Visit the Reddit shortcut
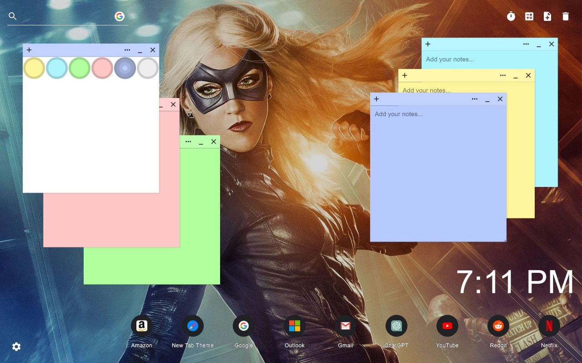 pos(498,326)
